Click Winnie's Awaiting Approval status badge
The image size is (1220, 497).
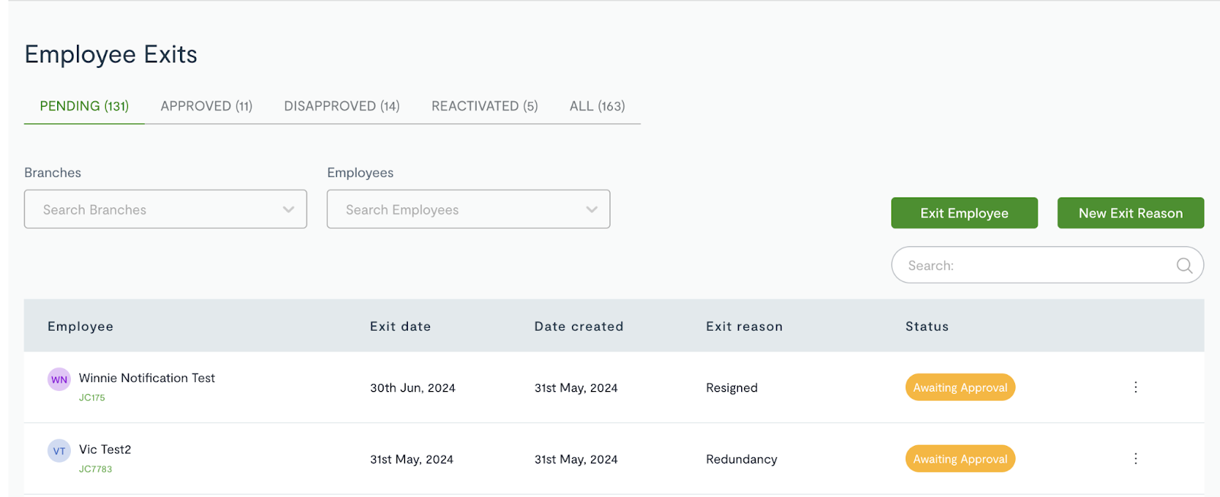coord(960,387)
